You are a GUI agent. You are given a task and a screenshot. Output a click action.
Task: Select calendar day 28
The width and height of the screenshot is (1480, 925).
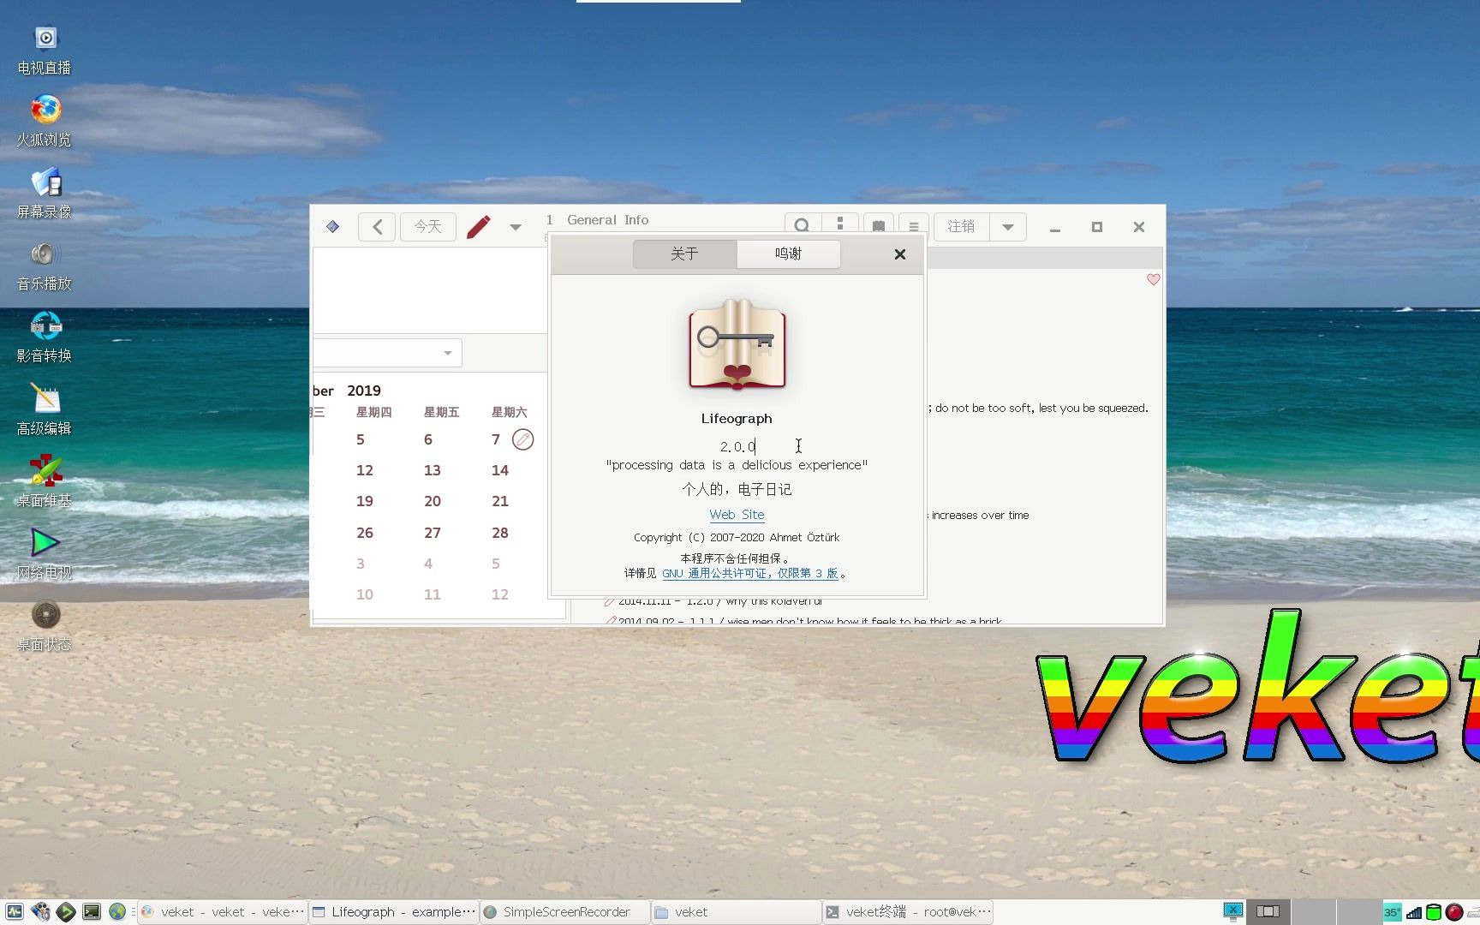tap(500, 533)
